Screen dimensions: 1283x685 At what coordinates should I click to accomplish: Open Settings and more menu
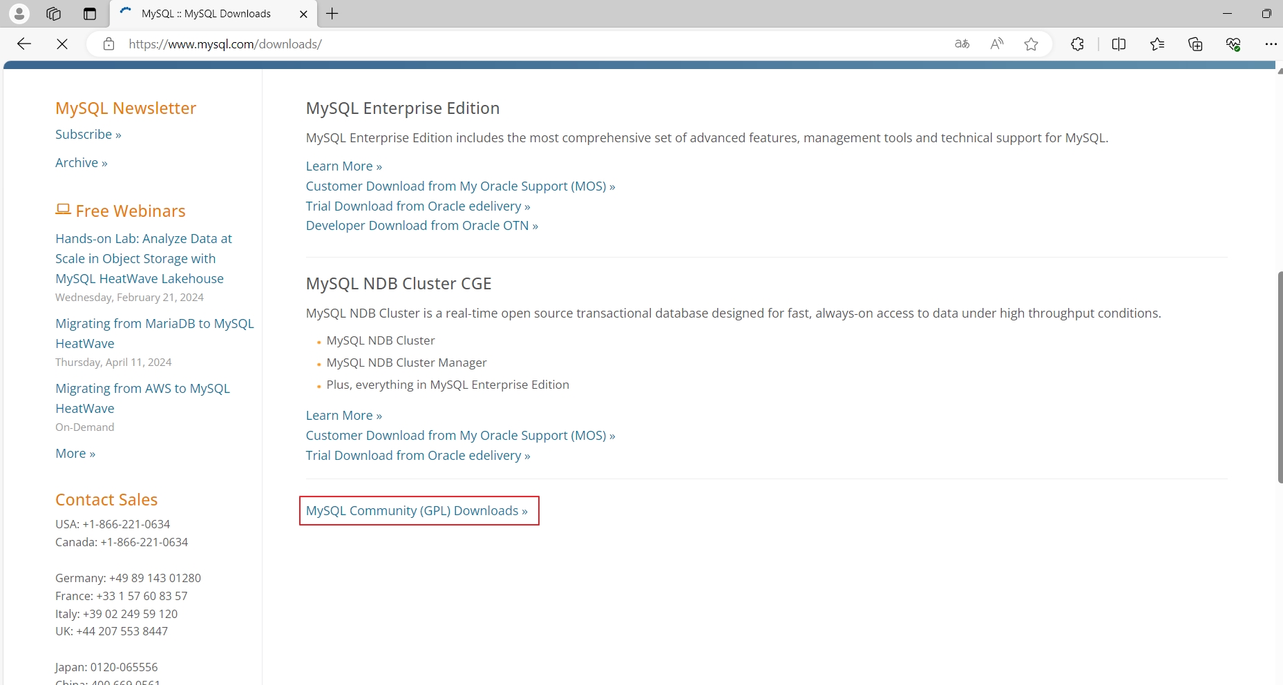click(x=1271, y=44)
